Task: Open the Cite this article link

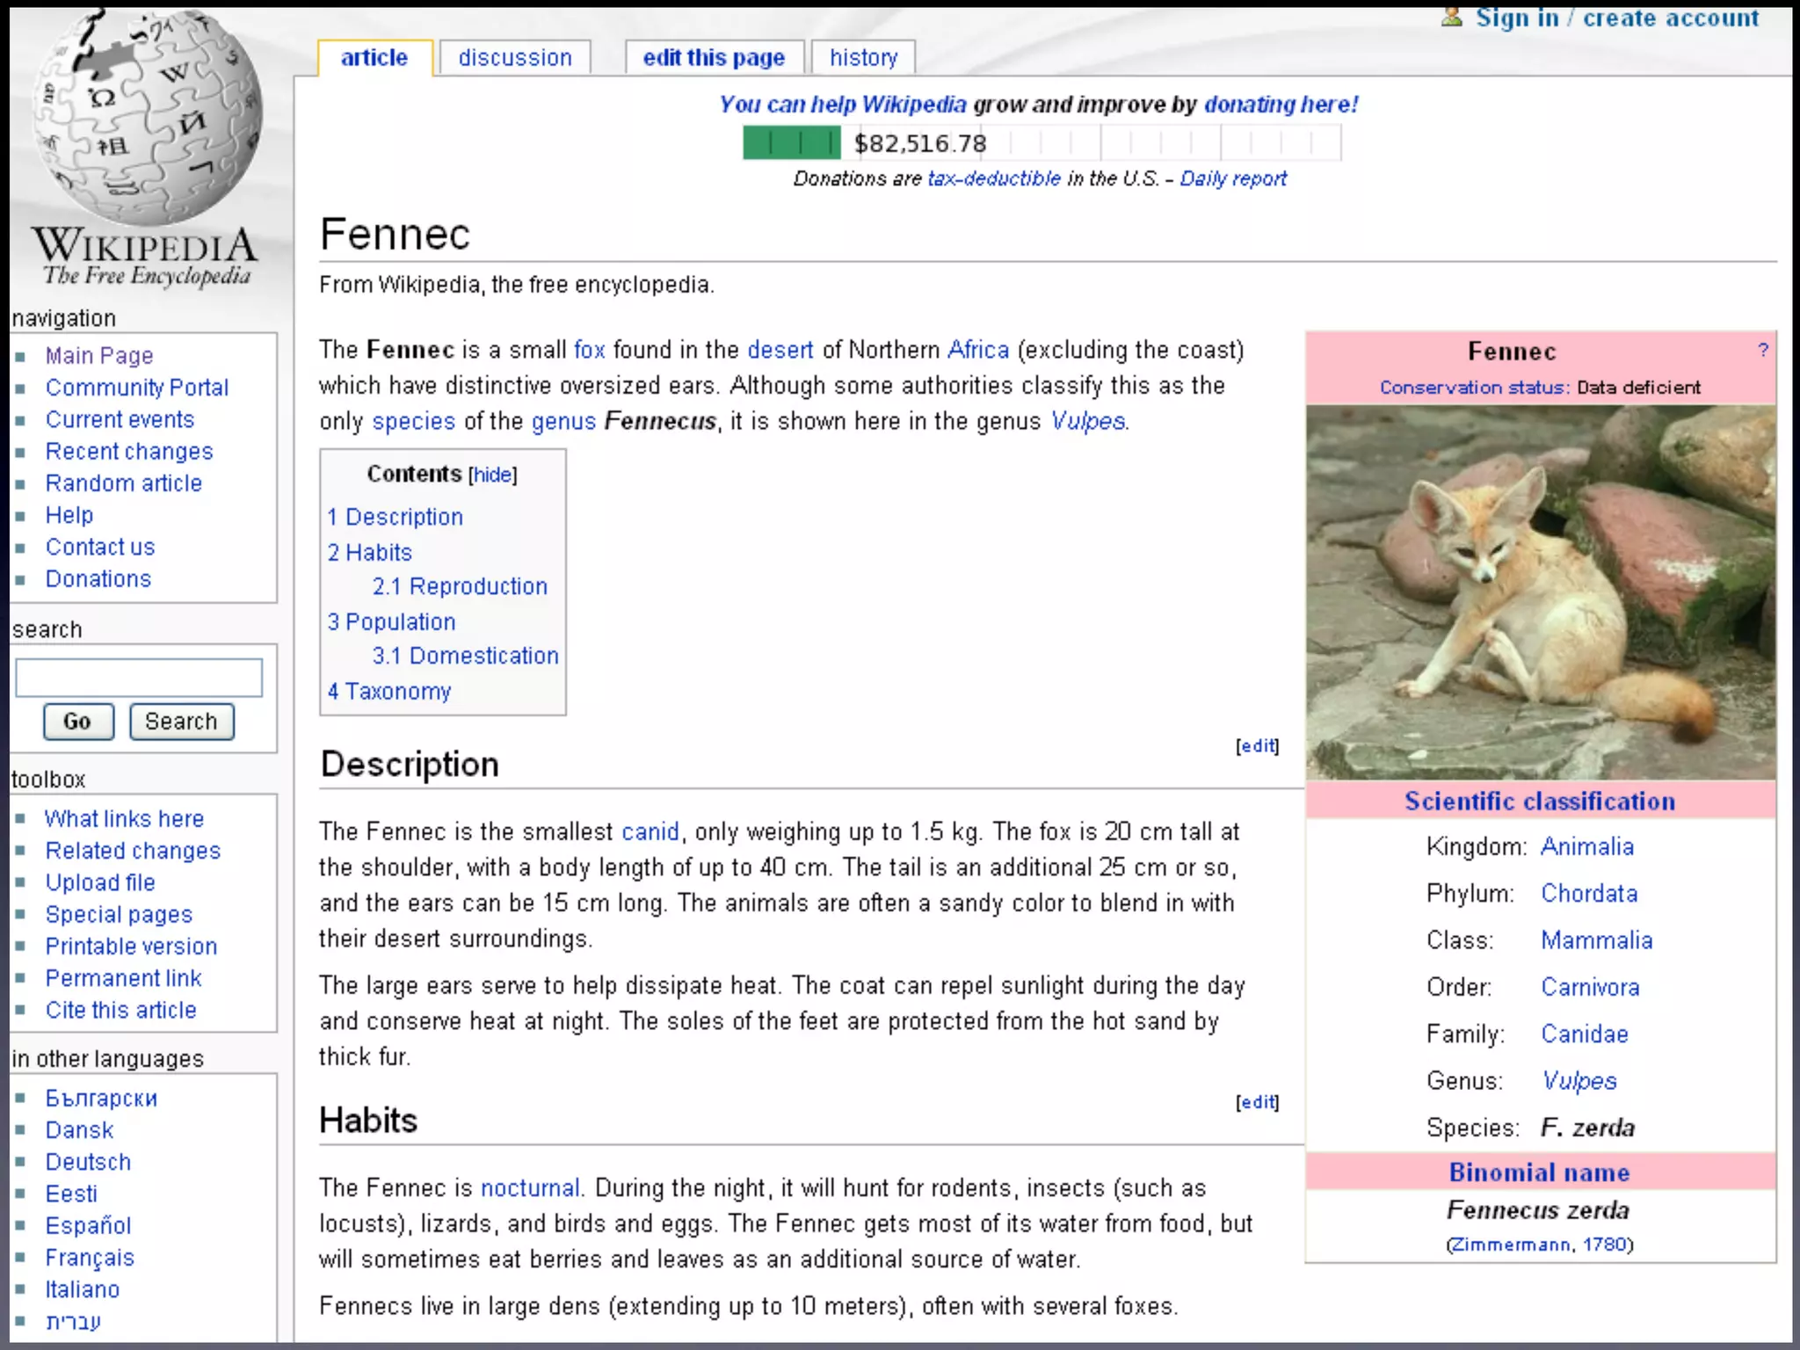Action: click(x=121, y=1010)
